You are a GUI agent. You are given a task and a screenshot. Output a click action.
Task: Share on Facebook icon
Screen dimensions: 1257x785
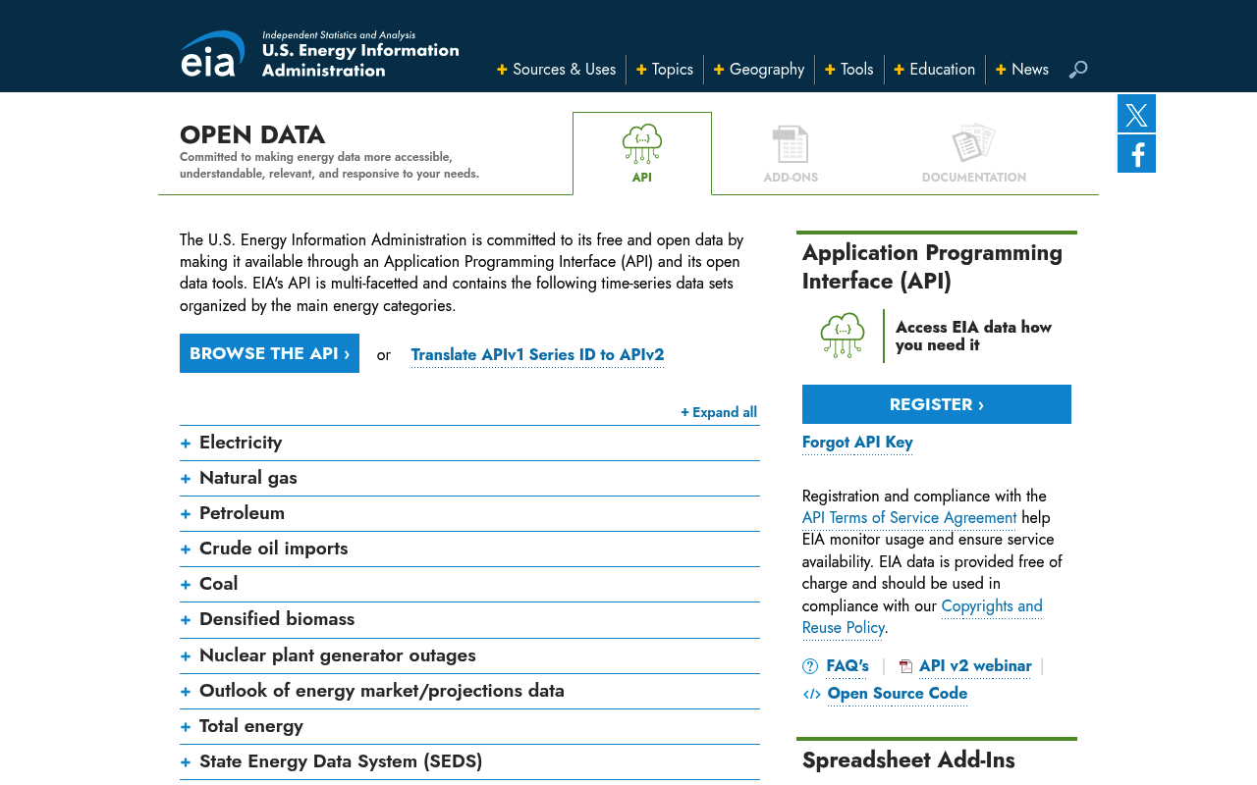1136,154
